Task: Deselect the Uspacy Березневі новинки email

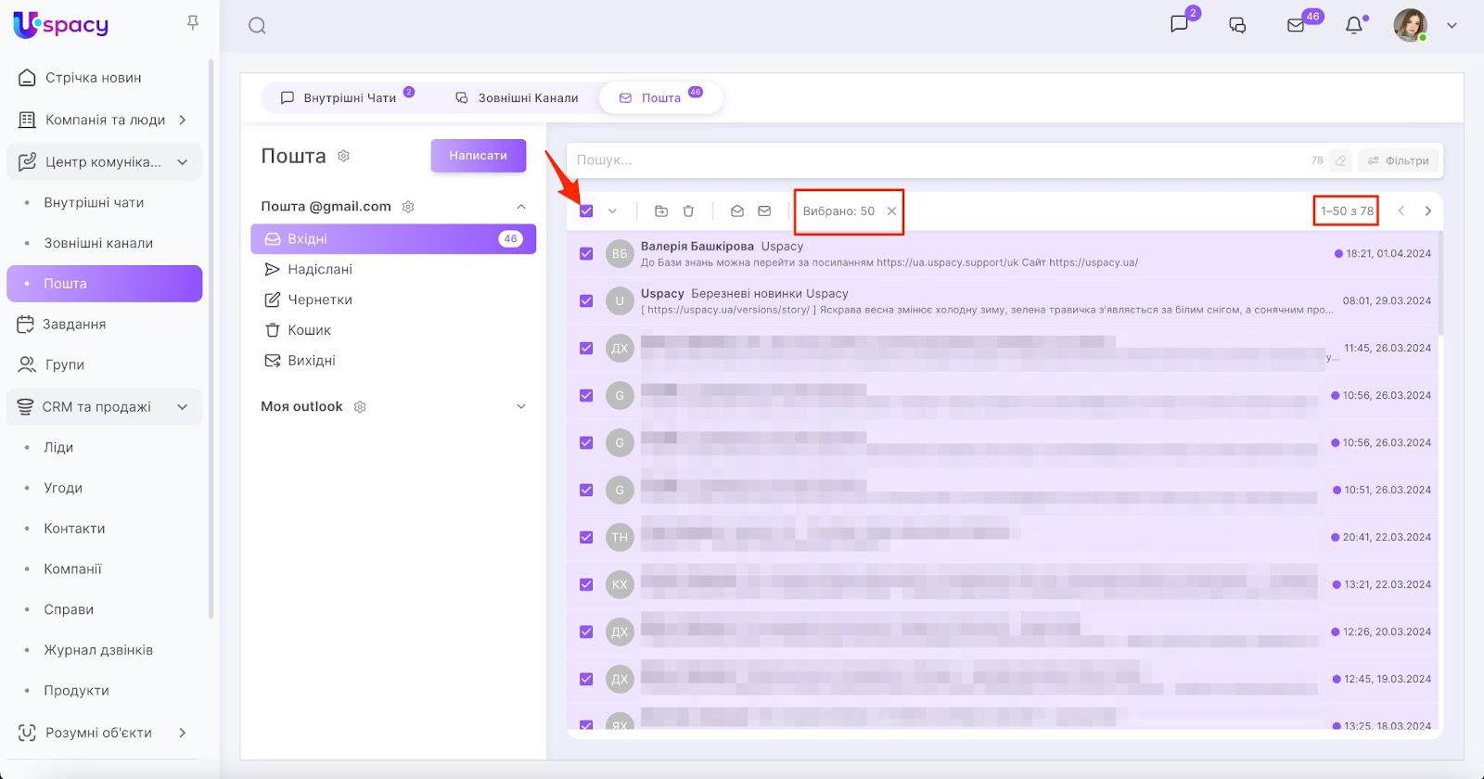Action: (586, 300)
